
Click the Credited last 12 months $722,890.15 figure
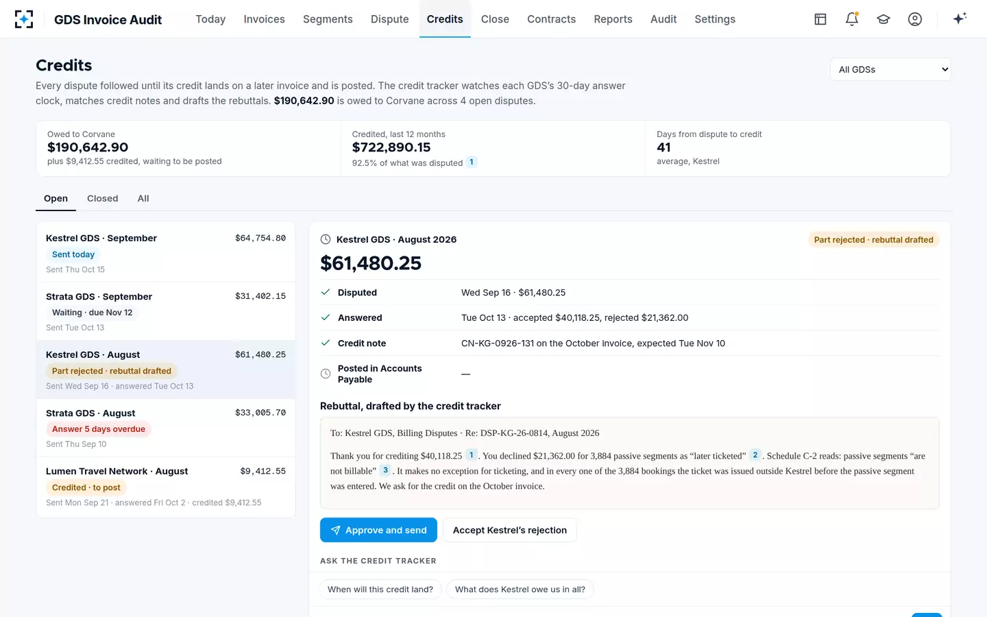point(391,147)
